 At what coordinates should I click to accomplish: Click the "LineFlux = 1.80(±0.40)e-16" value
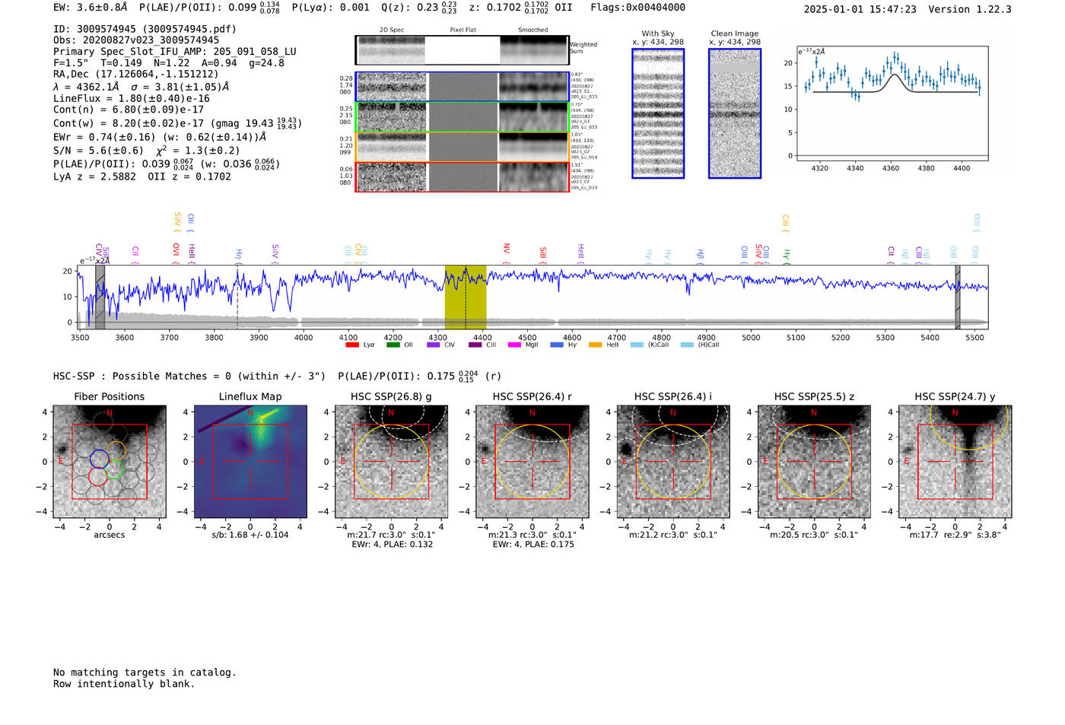[132, 99]
